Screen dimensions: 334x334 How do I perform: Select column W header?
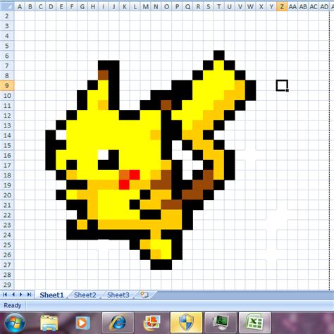click(x=250, y=6)
